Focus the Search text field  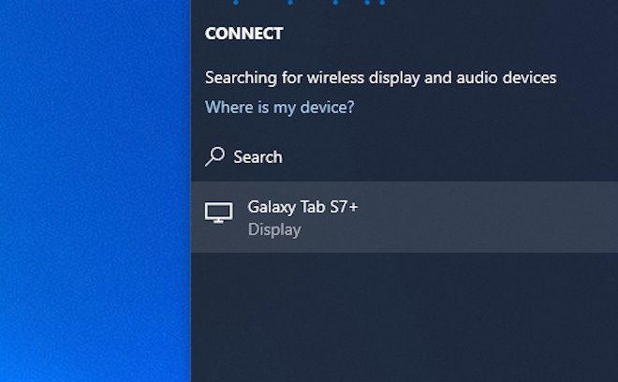[x=405, y=157]
